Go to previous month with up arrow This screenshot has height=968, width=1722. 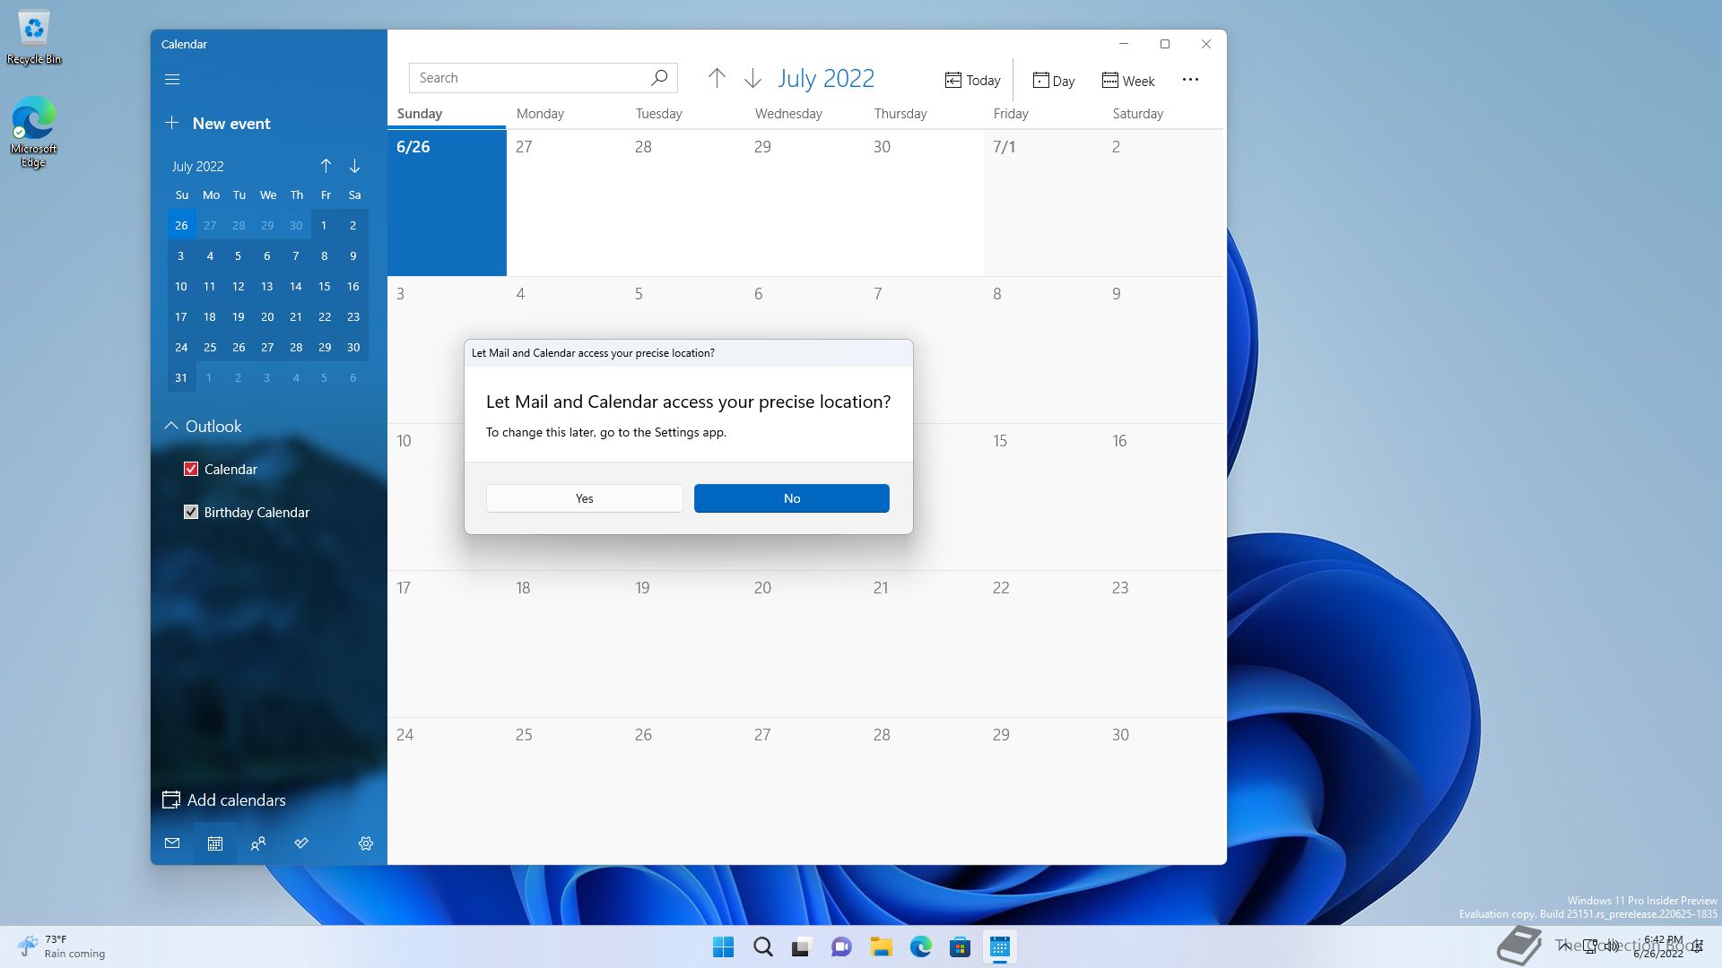(x=717, y=79)
